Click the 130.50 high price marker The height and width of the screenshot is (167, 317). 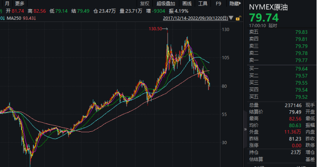pos(155,29)
